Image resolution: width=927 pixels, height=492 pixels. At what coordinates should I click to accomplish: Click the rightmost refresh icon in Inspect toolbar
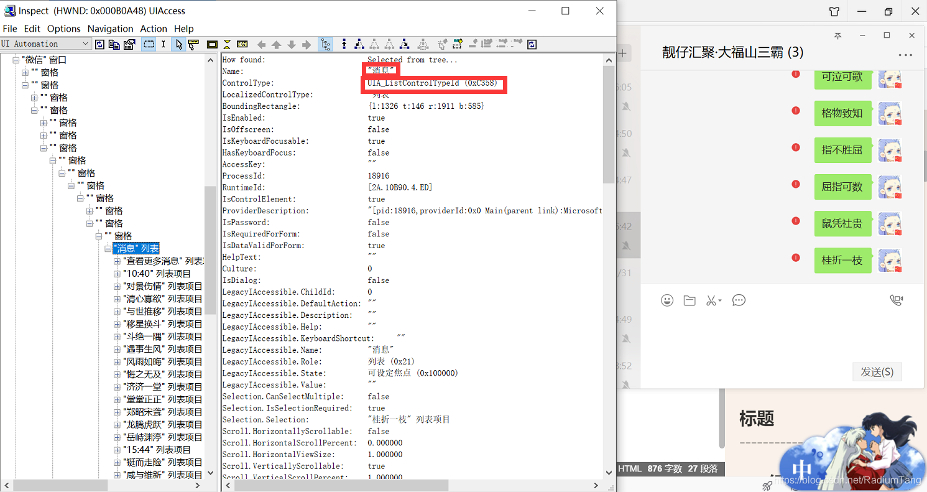tap(532, 44)
